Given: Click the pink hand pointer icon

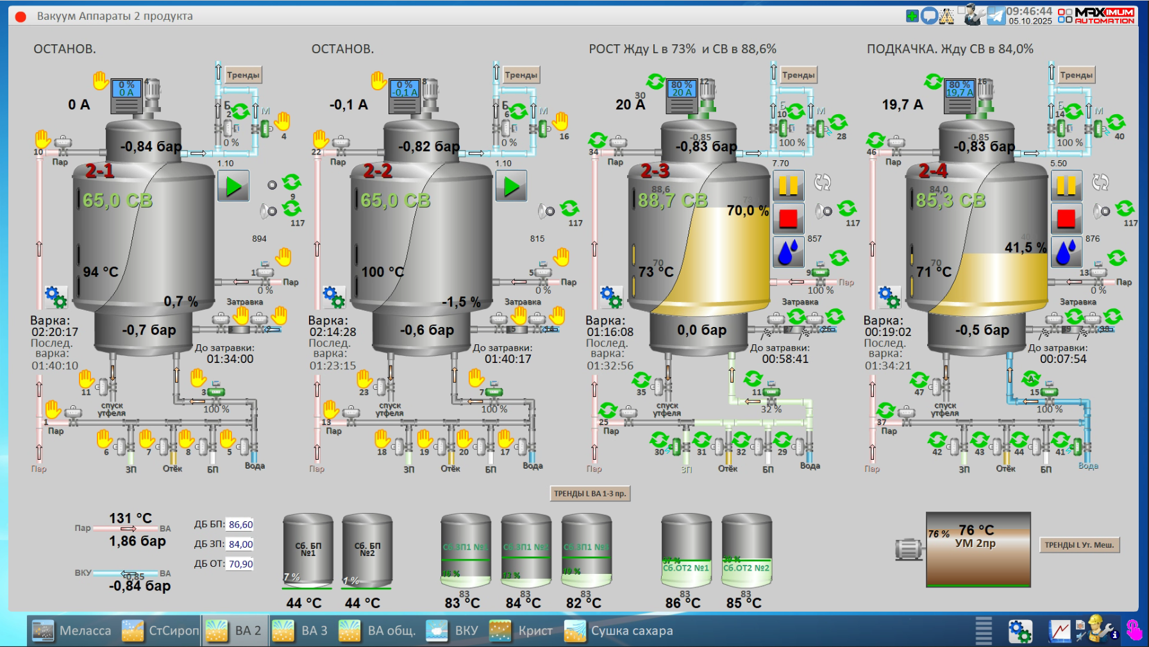Looking at the screenshot, I should 1134,630.
